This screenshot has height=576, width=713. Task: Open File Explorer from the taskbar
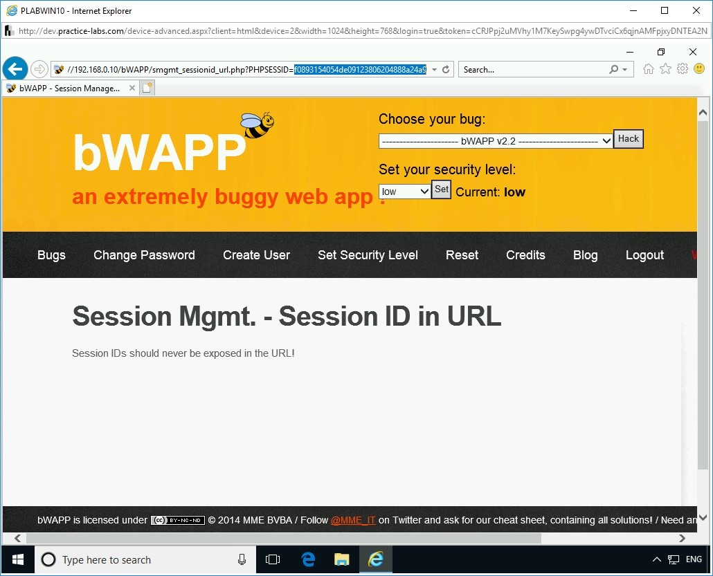click(x=341, y=559)
